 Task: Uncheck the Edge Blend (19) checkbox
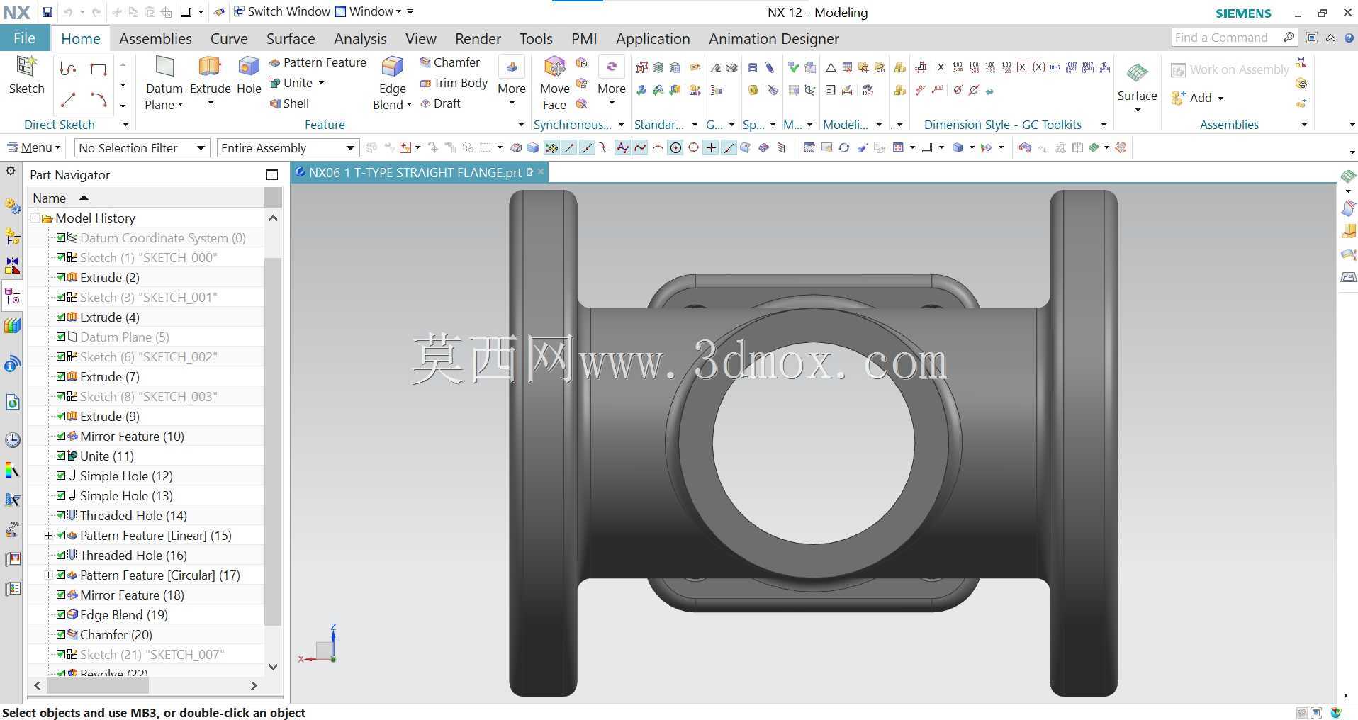pos(61,614)
